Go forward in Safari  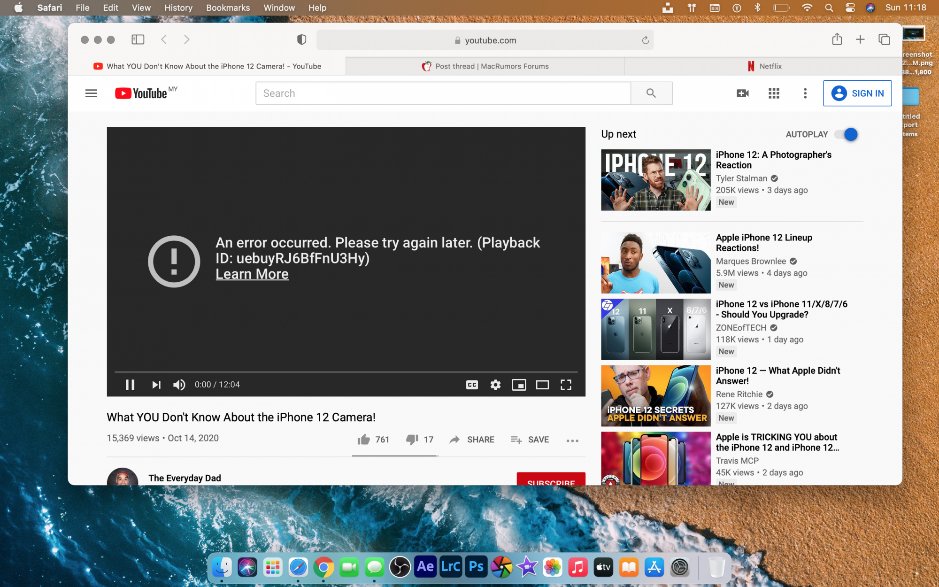(186, 39)
